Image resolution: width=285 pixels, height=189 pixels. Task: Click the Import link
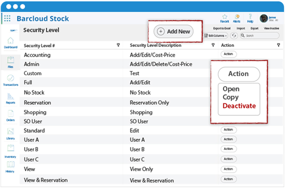coord(241,28)
